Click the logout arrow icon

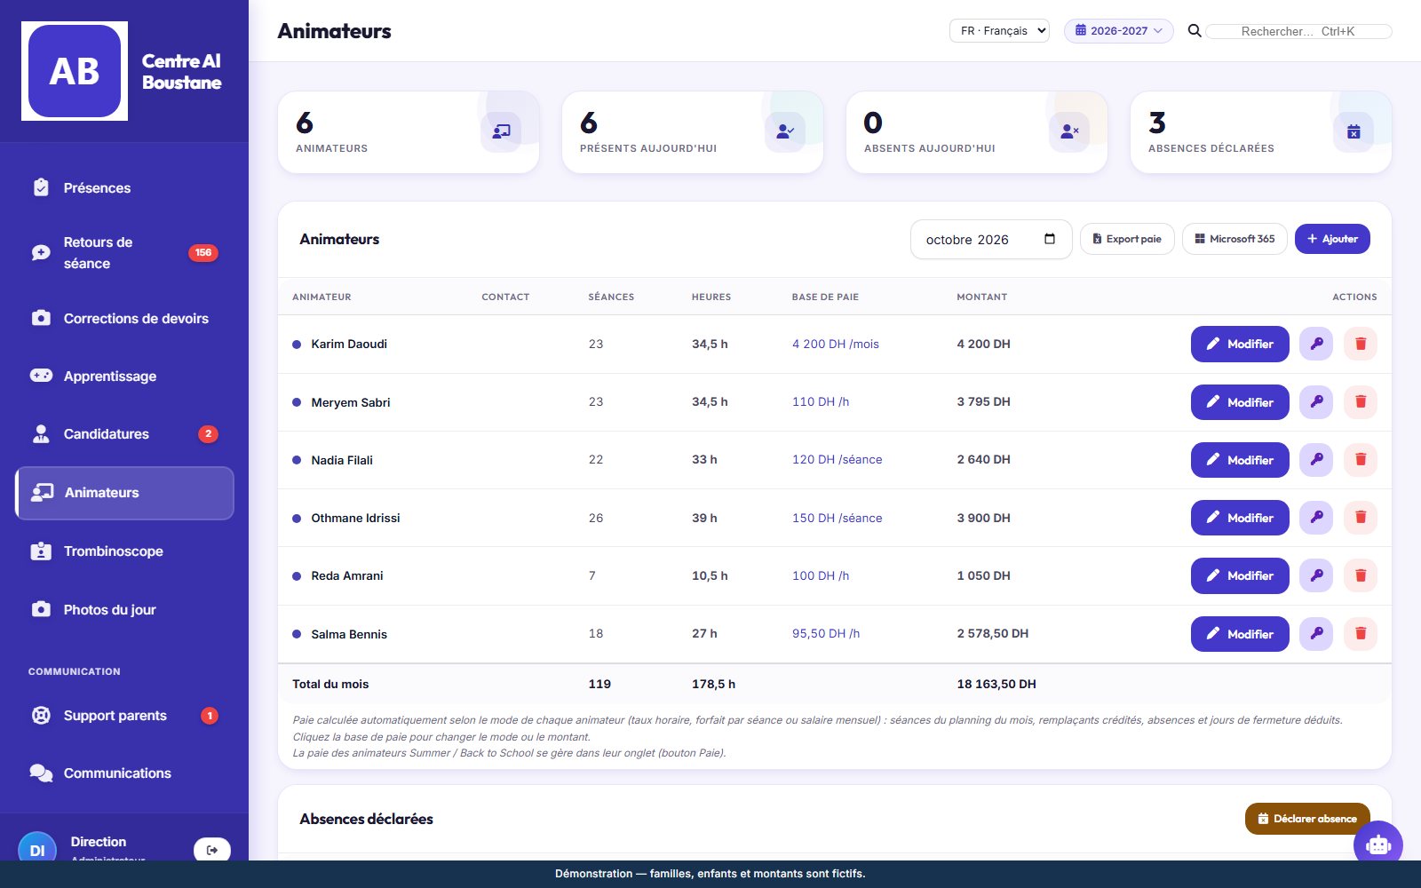pyautogui.click(x=212, y=850)
